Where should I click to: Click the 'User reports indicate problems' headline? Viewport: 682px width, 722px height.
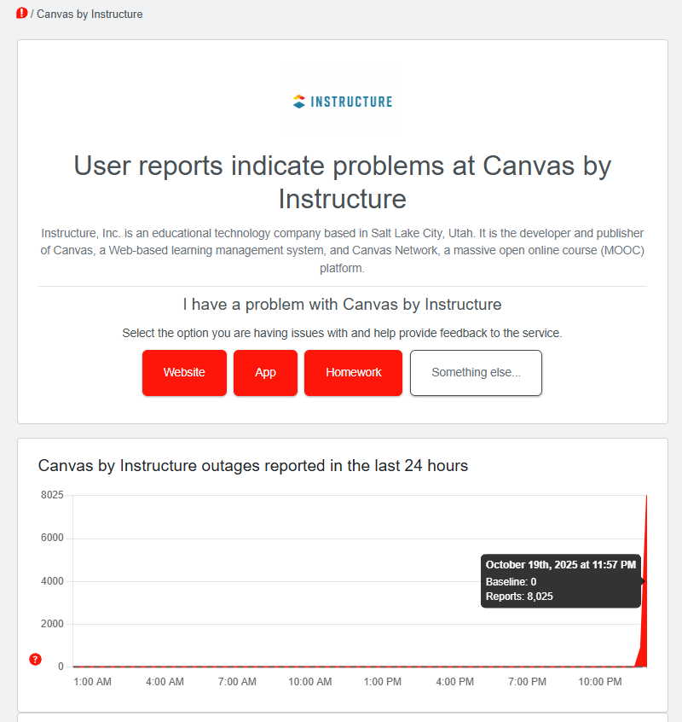tap(343, 182)
